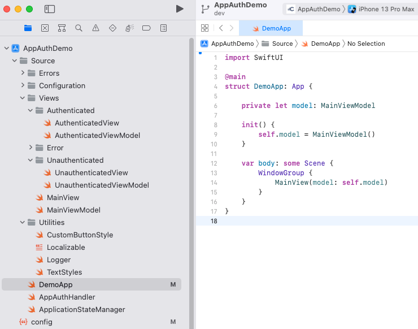
Task: Click the Swift icon beside Logger
Action: click(40, 259)
